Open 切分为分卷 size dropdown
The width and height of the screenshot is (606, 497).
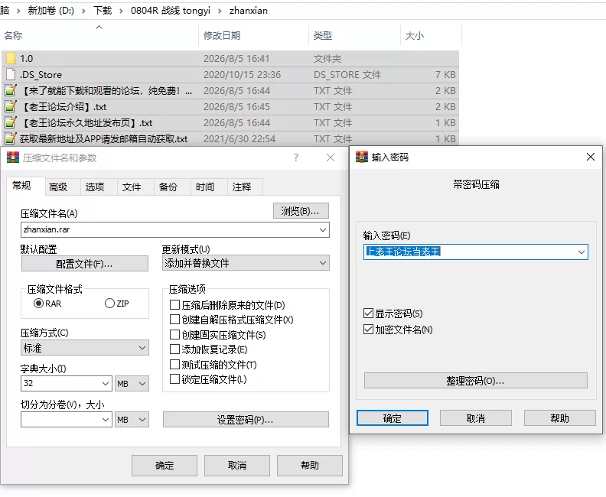pos(106,420)
